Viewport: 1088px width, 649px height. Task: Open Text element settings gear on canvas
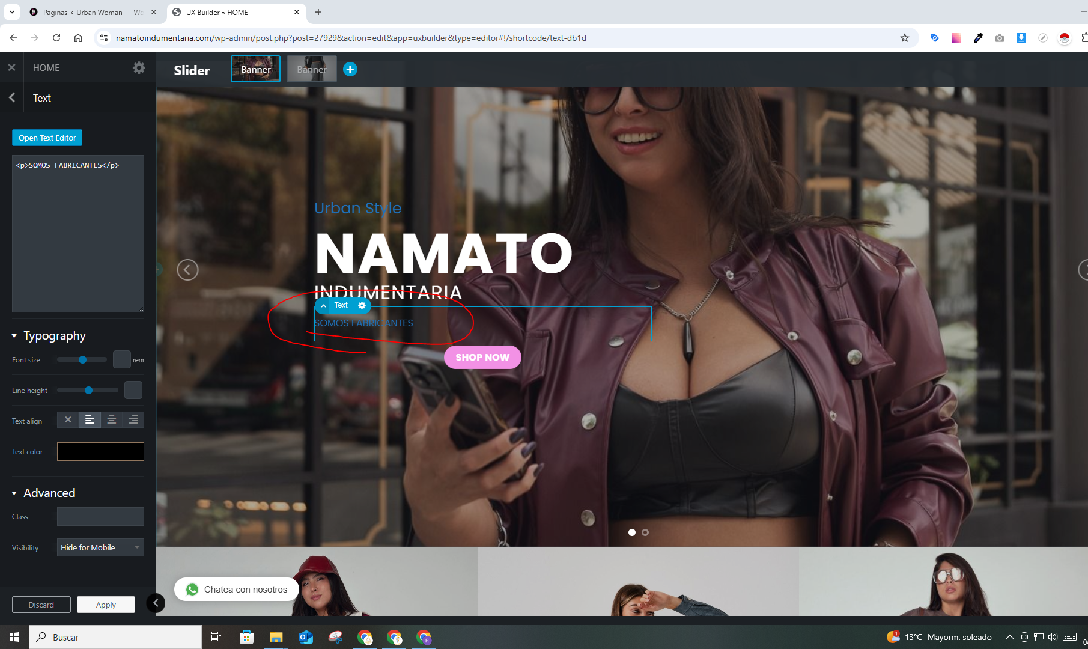pyautogui.click(x=362, y=305)
